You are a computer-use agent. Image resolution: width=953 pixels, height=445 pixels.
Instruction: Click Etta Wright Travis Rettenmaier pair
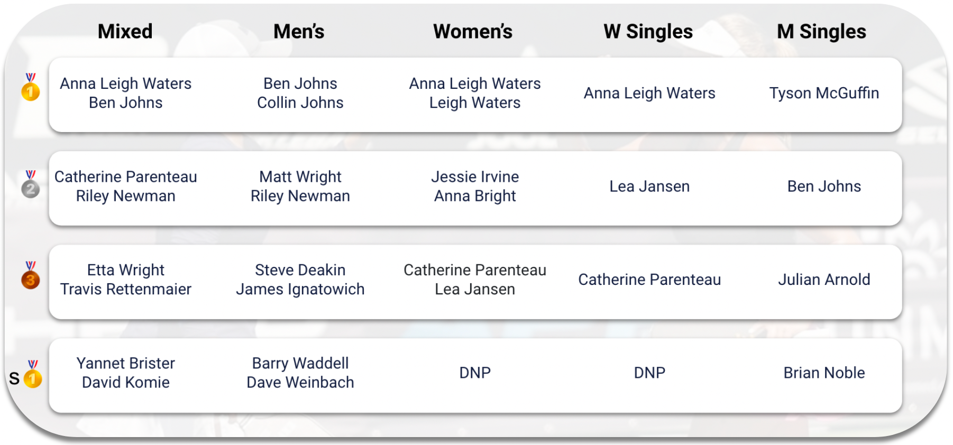point(126,280)
